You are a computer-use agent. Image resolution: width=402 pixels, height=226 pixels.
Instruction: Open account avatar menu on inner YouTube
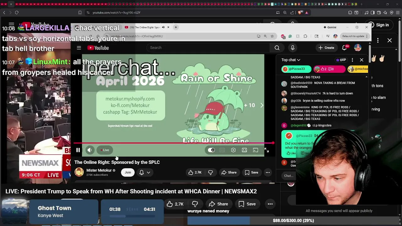coord(358,48)
